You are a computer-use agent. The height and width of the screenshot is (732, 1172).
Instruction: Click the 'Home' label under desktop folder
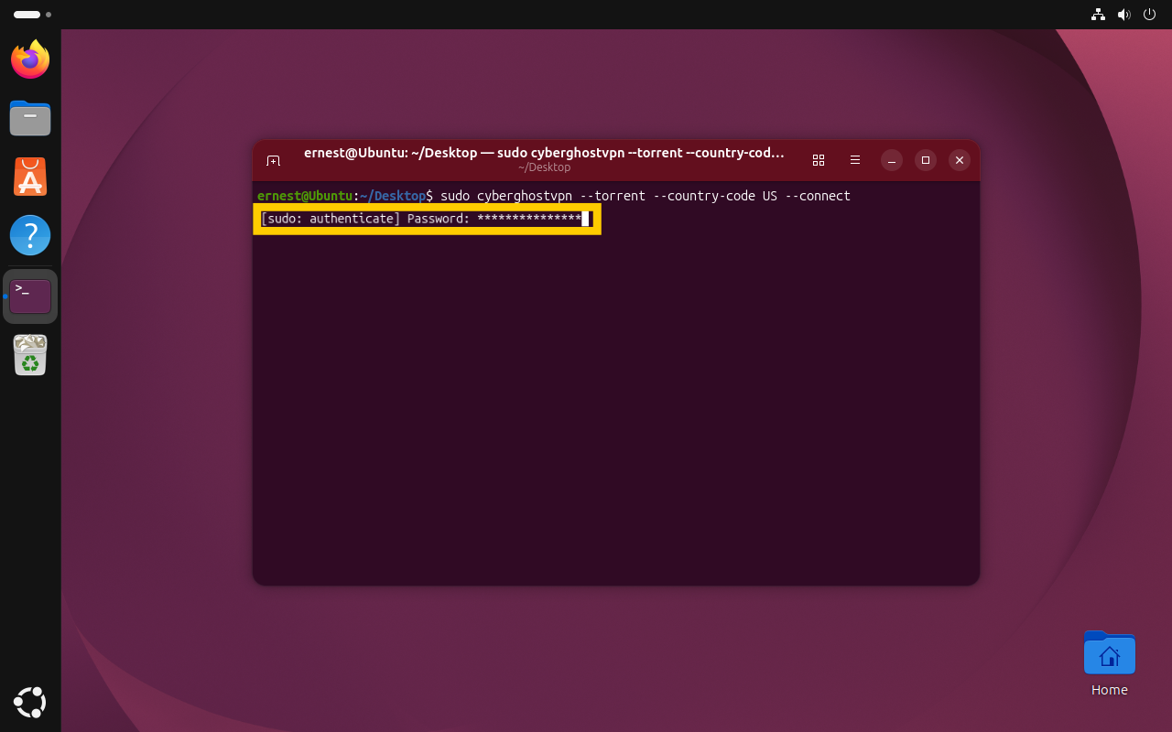tap(1109, 690)
